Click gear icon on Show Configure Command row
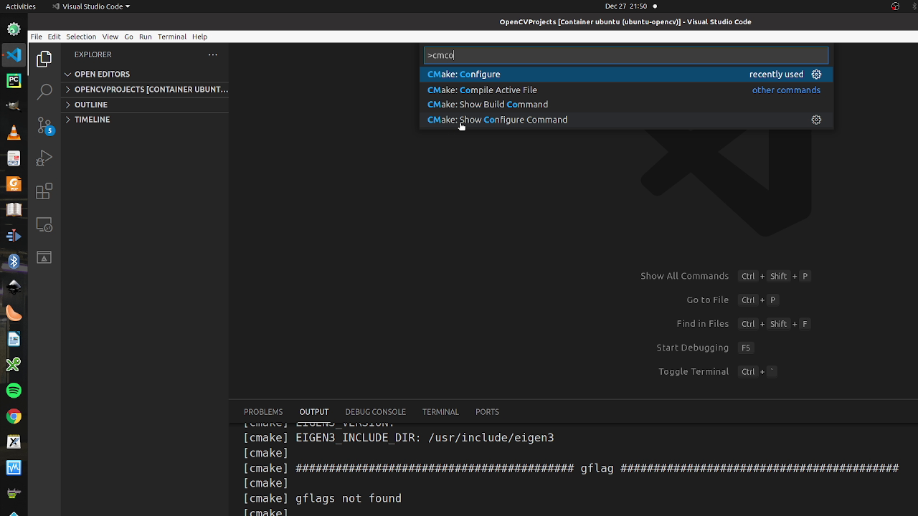The height and width of the screenshot is (516, 918). [x=816, y=120]
